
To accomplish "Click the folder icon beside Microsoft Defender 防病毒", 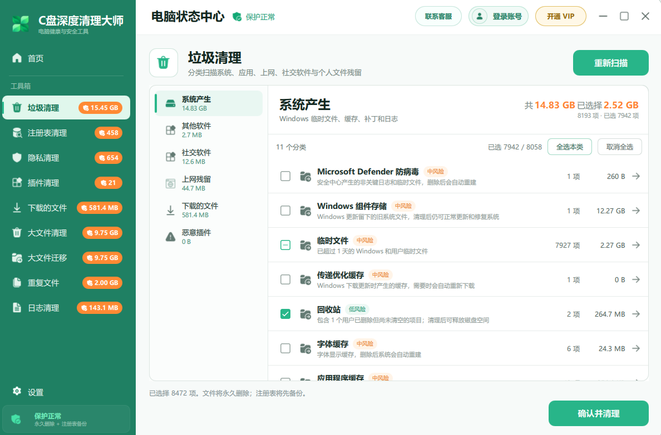I will pyautogui.click(x=305, y=177).
